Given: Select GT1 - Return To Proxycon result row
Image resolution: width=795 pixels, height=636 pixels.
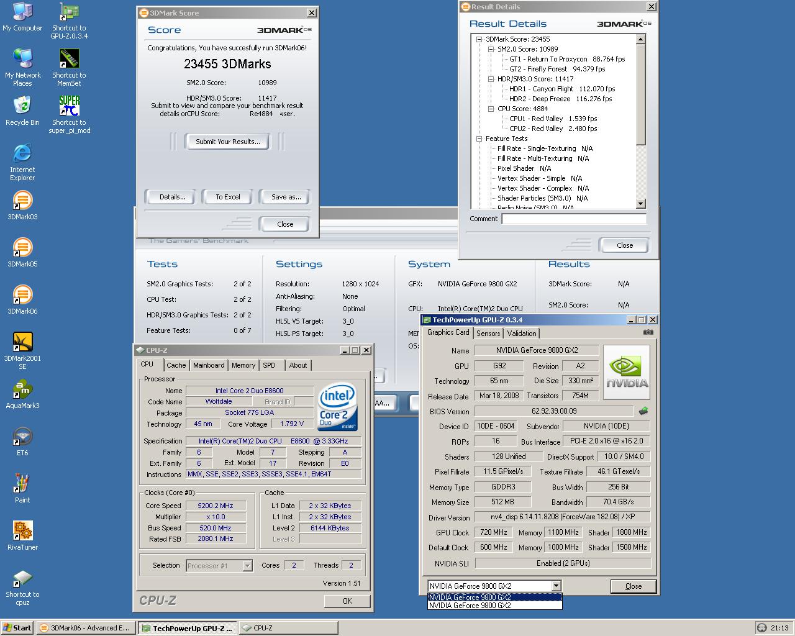Looking at the screenshot, I should (x=567, y=59).
